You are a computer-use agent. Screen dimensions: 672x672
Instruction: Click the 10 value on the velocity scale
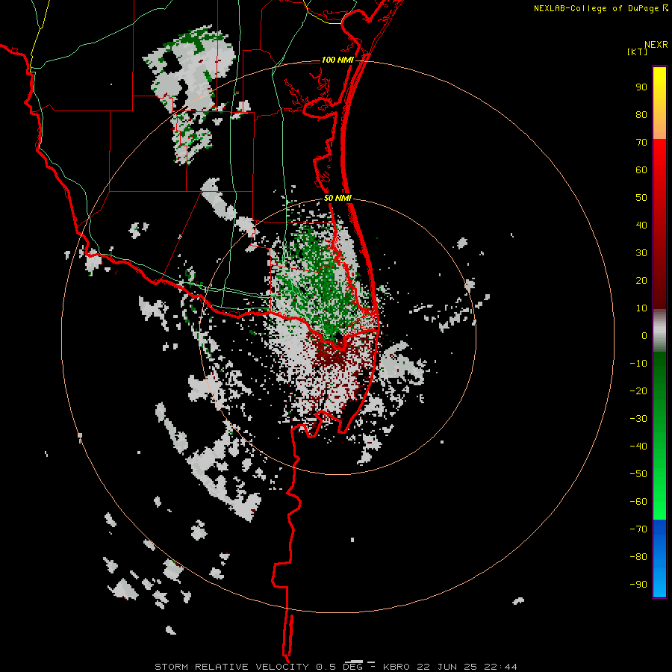pyautogui.click(x=641, y=308)
